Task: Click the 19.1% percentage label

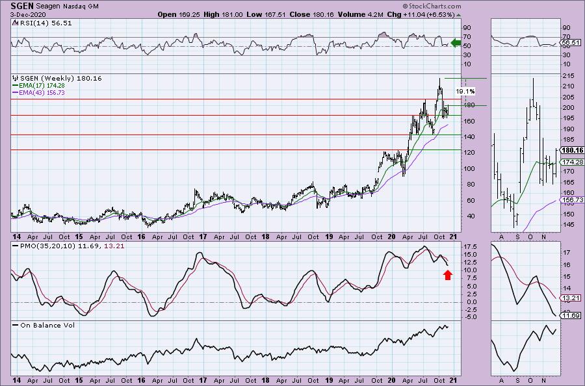Action: click(x=465, y=92)
